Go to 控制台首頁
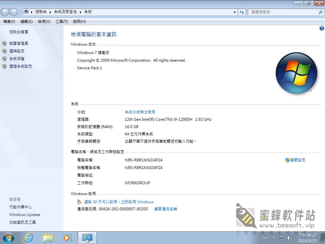Viewport: 325px width, 244px height. tap(19, 32)
